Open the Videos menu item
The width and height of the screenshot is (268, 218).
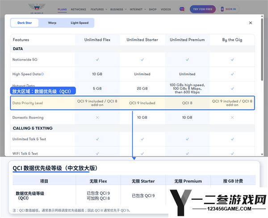[166, 9]
